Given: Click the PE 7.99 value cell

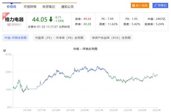Looking at the screenshot, I should coord(107,19).
